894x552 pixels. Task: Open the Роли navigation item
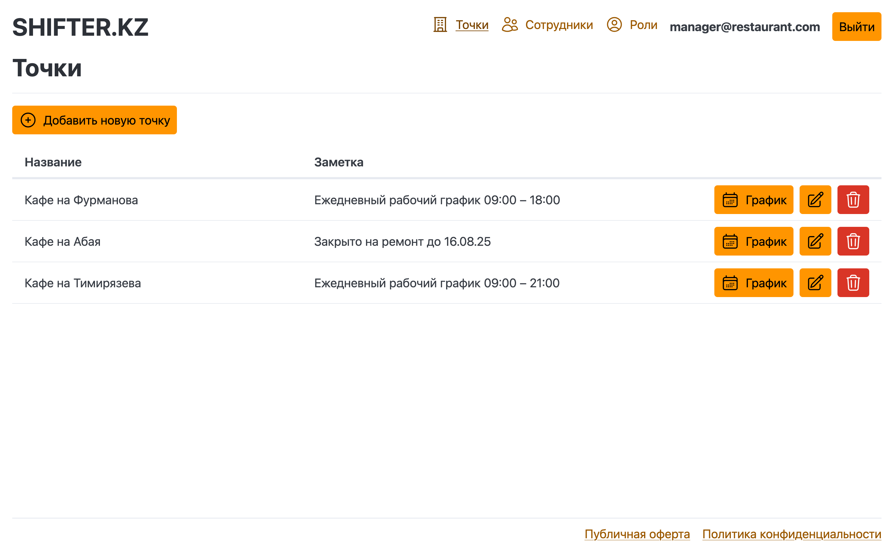[x=643, y=25]
